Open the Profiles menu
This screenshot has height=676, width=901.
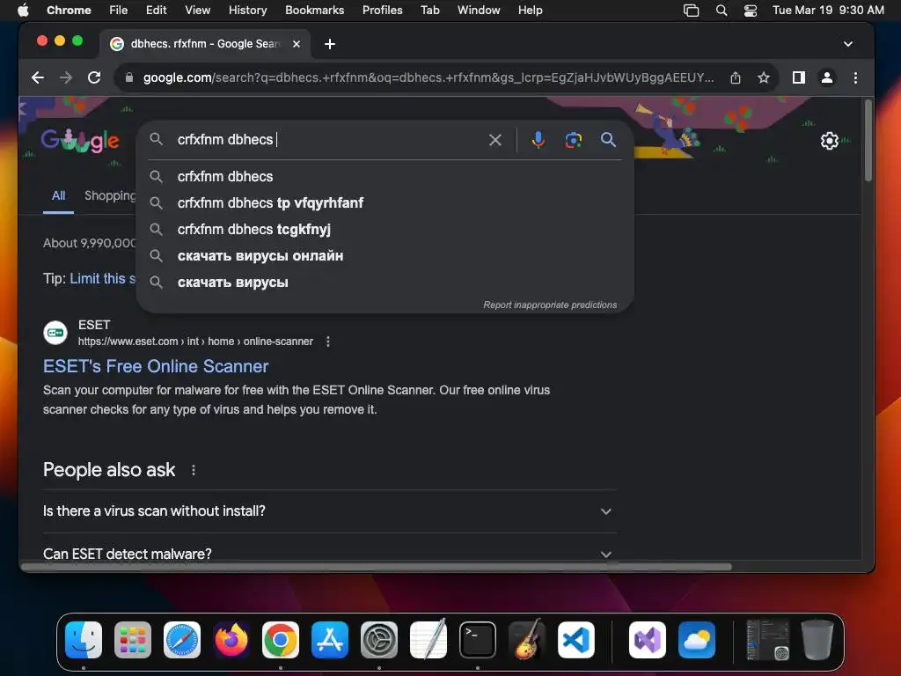click(382, 11)
